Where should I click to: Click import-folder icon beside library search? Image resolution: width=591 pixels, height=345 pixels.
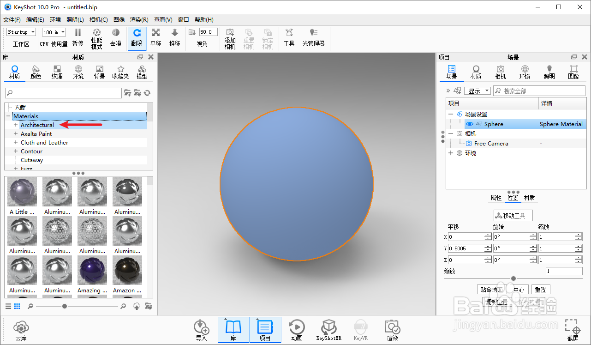pos(137,93)
